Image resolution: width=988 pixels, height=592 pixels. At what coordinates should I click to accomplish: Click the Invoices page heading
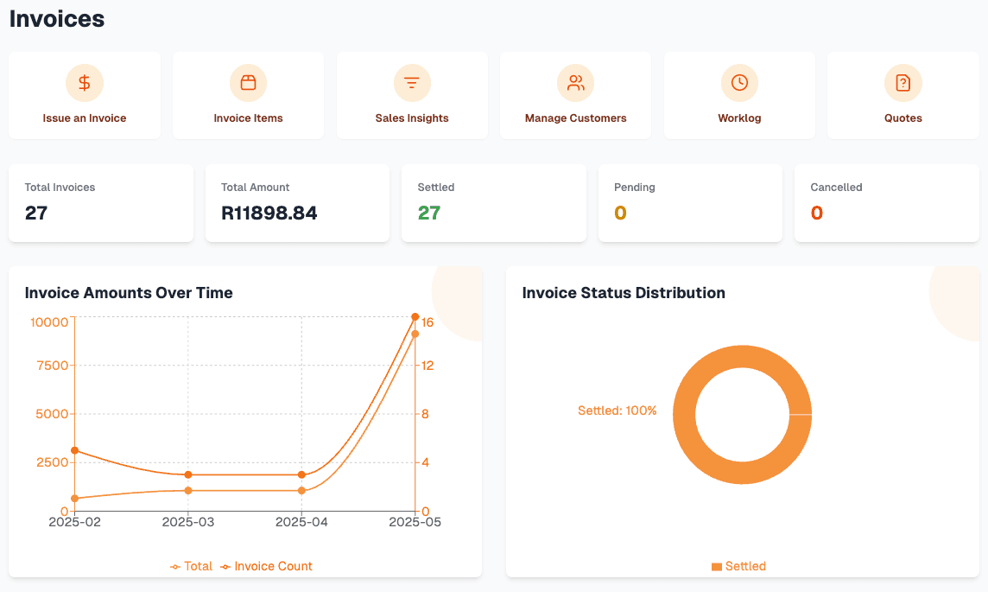(56, 18)
